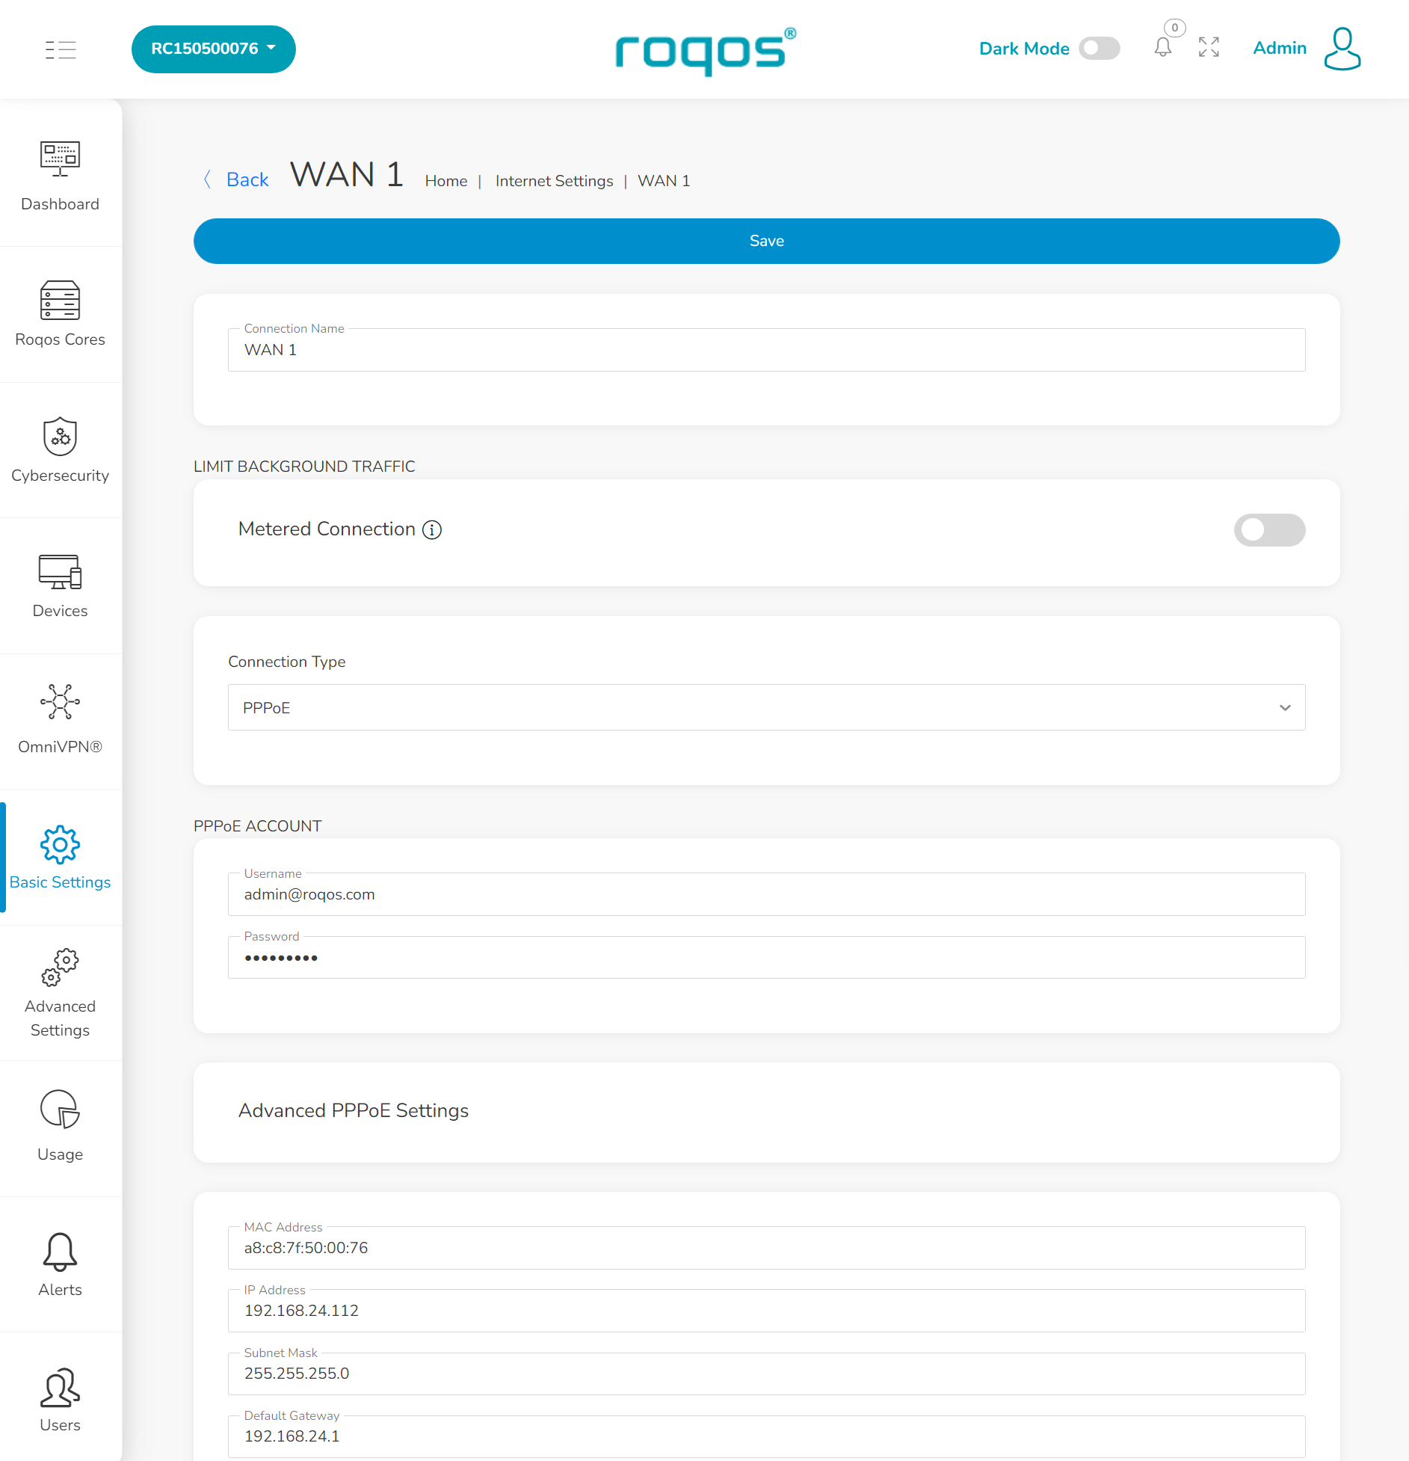Click the back chevron arrow icon

click(207, 179)
